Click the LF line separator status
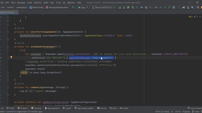This screenshot has width=202, height=113. tap(172, 112)
